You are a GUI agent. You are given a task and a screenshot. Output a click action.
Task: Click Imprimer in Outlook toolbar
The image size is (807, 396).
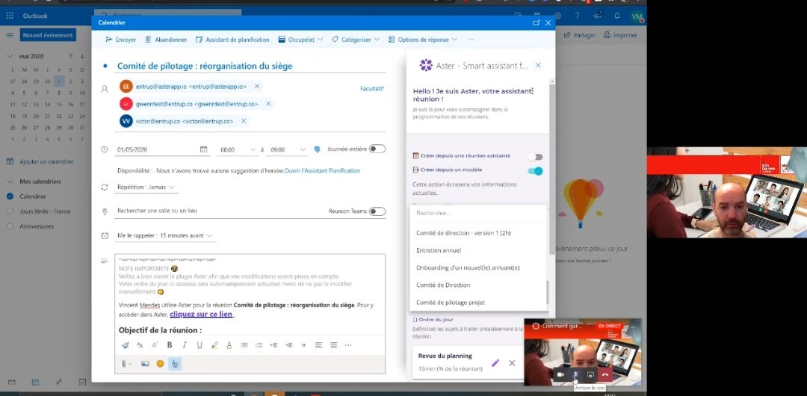[621, 35]
